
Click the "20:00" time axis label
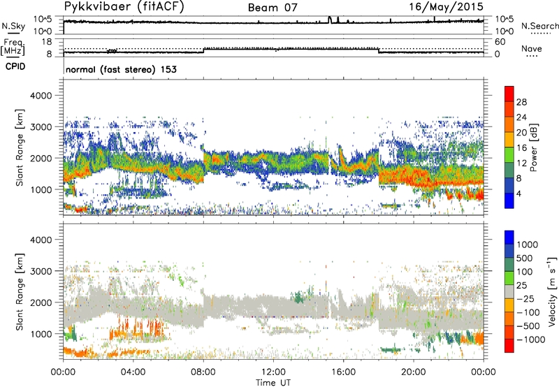coord(414,372)
